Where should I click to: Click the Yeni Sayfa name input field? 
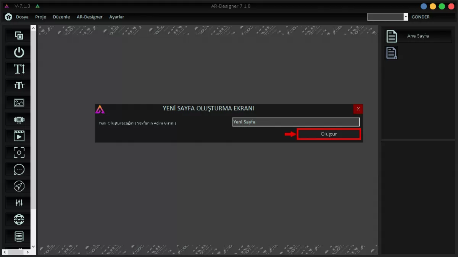(296, 122)
